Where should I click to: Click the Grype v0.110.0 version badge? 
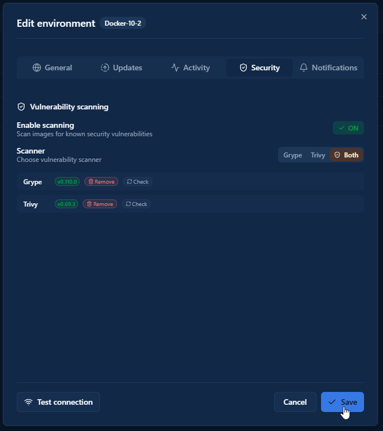[x=67, y=181]
